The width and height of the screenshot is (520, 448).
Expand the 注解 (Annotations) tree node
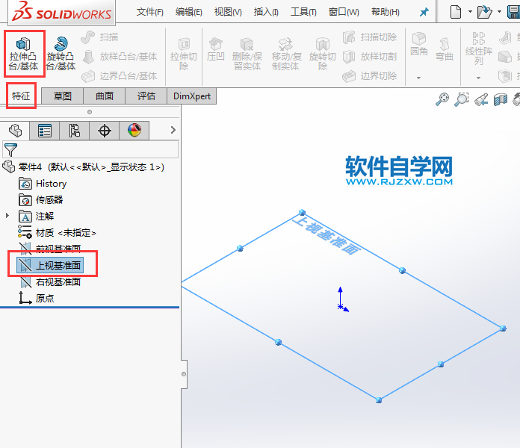point(7,216)
